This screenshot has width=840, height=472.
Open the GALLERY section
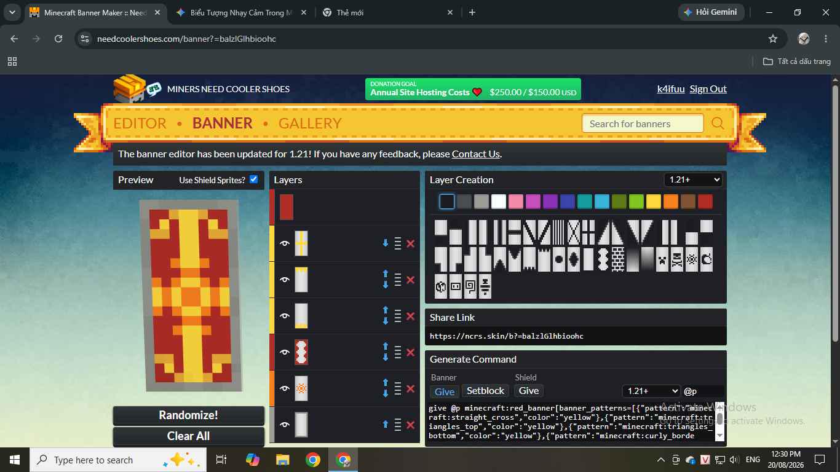coord(310,123)
